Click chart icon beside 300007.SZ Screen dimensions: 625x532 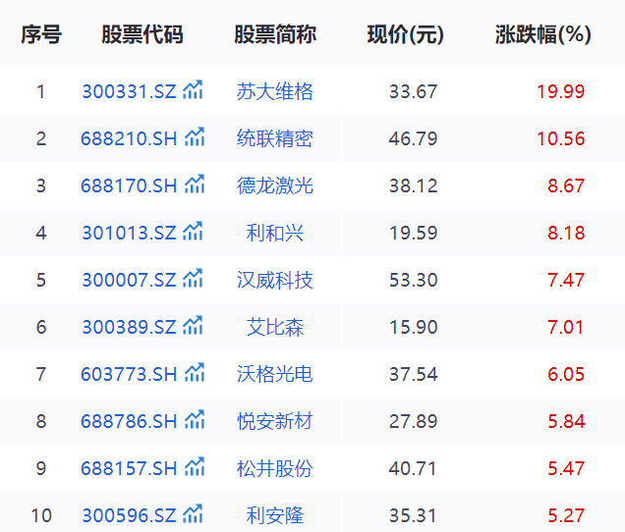[194, 280]
